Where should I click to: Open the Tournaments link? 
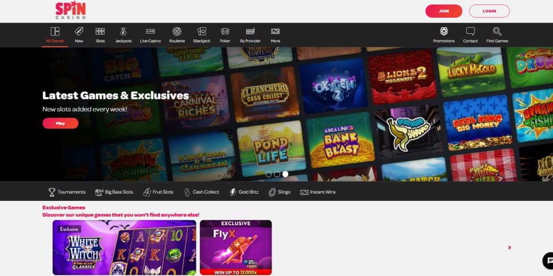[71, 192]
